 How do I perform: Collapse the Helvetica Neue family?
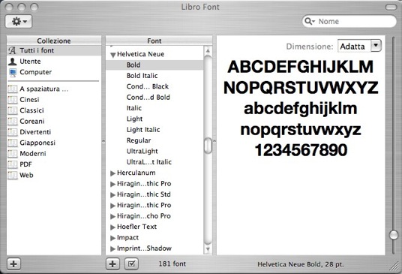pos(112,55)
